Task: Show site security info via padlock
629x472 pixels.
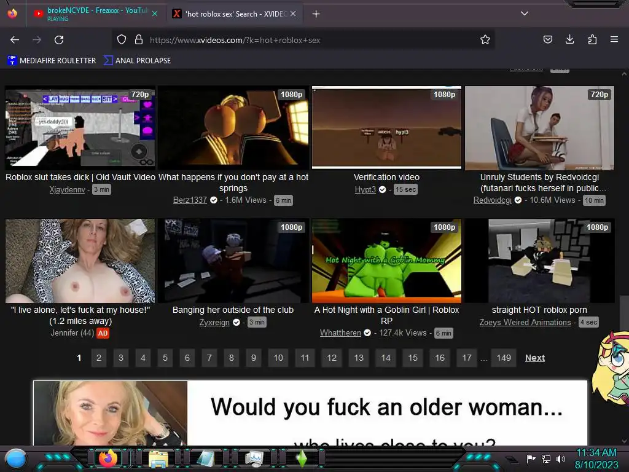Action: pos(139,40)
